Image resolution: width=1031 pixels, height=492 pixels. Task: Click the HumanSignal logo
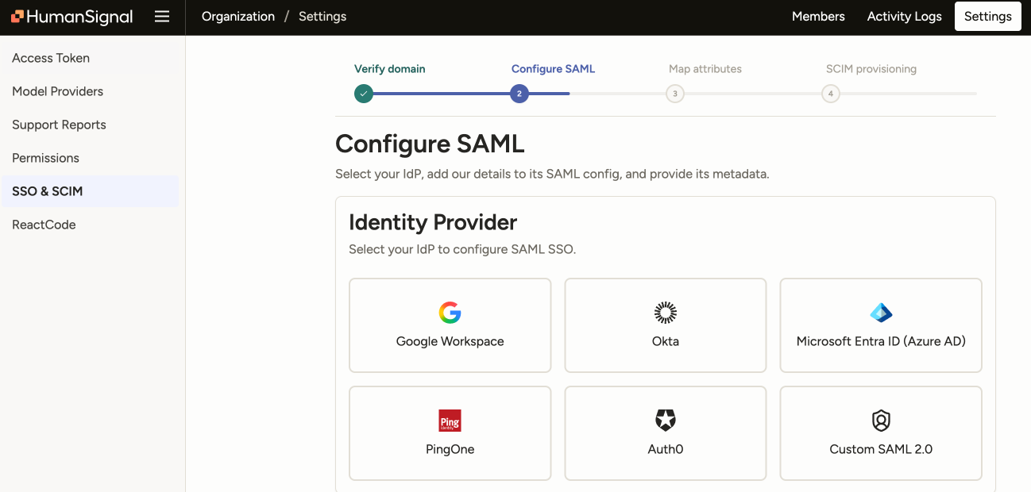[x=72, y=17]
